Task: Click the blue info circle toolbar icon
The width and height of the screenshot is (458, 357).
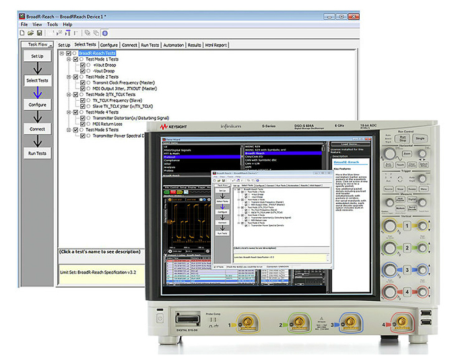Action: (104, 33)
